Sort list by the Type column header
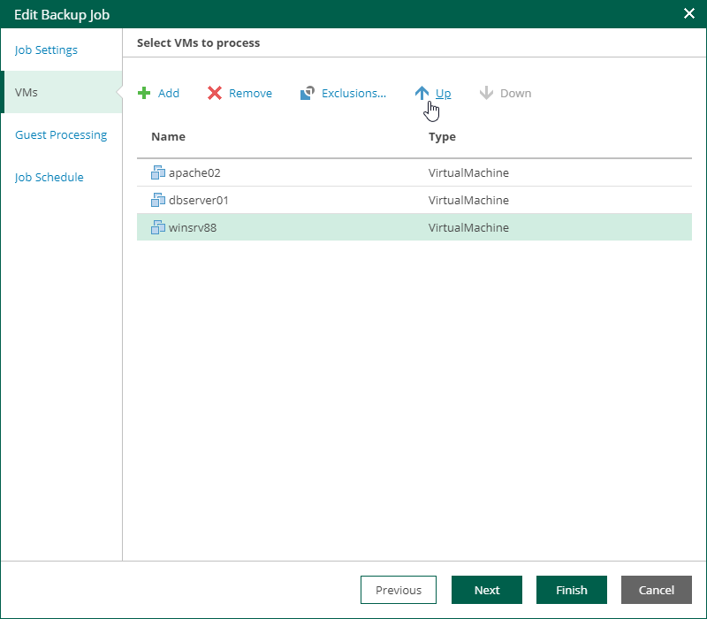Screen dimensions: 707x619 point(442,137)
